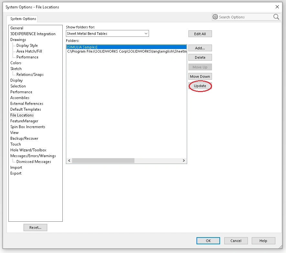The width and height of the screenshot is (286, 253).
Task: Select the top-level Performance item
Action: tap(21, 92)
